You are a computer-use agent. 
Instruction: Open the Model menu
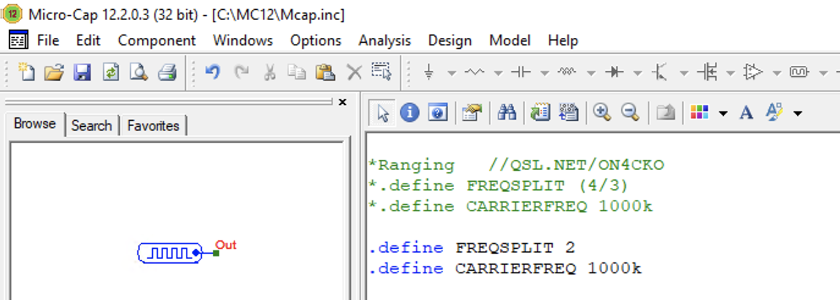tap(510, 40)
